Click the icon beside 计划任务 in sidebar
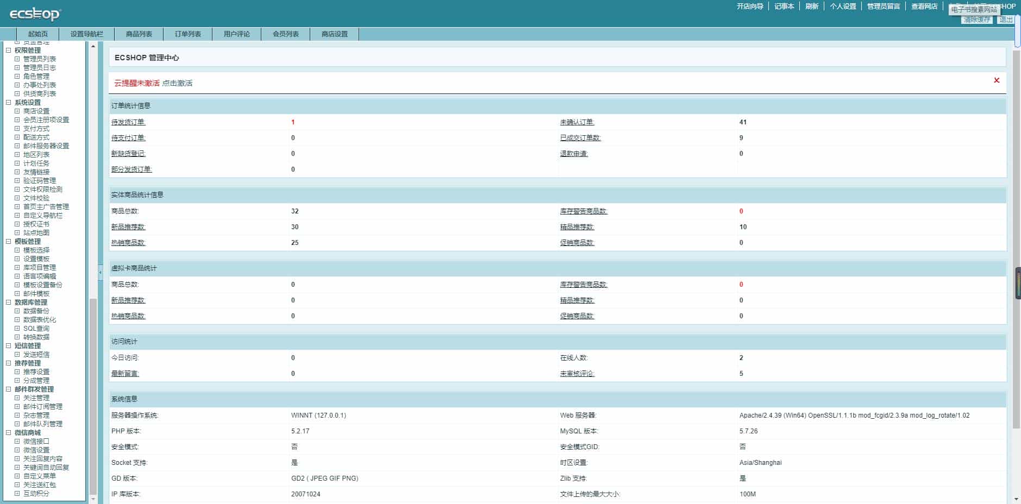This screenshot has height=504, width=1021. coord(17,163)
